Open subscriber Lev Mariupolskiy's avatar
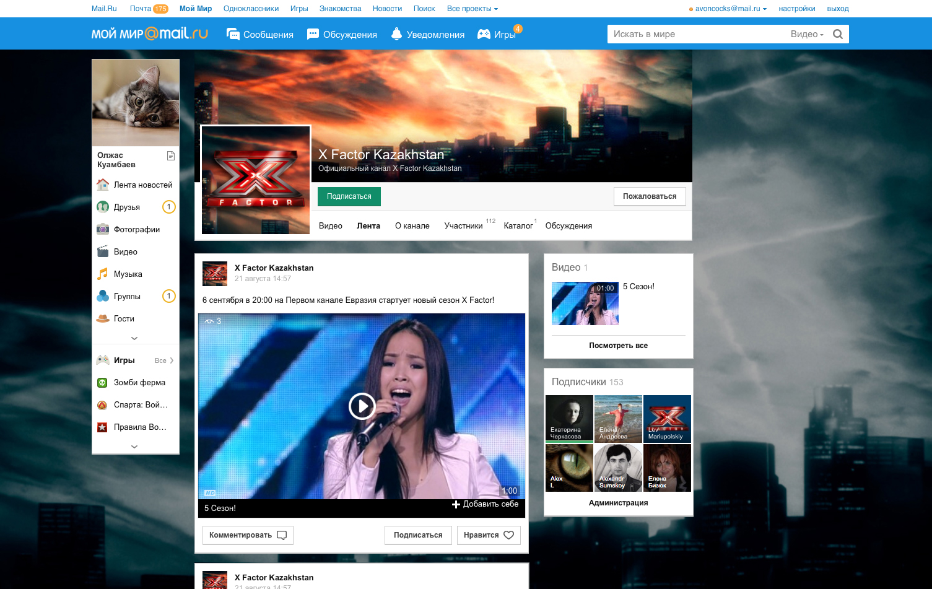Viewport: 932px width, 589px height. [x=667, y=418]
